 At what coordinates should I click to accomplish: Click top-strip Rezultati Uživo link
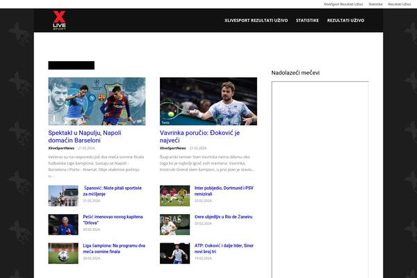point(399,4)
